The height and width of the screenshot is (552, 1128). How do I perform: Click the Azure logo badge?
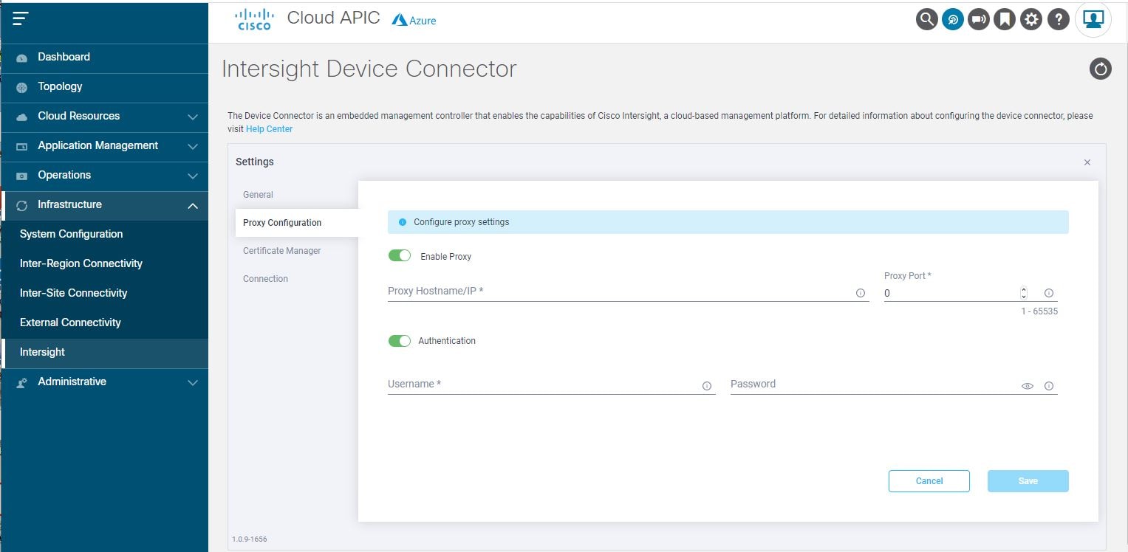(414, 21)
